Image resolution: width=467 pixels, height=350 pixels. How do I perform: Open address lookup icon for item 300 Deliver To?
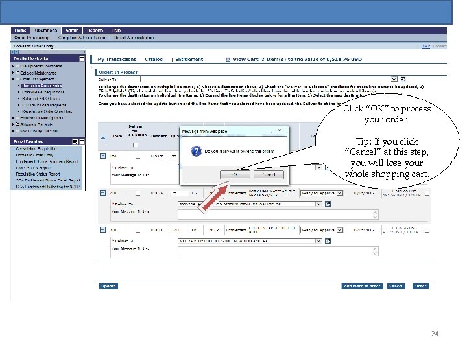click(328, 241)
